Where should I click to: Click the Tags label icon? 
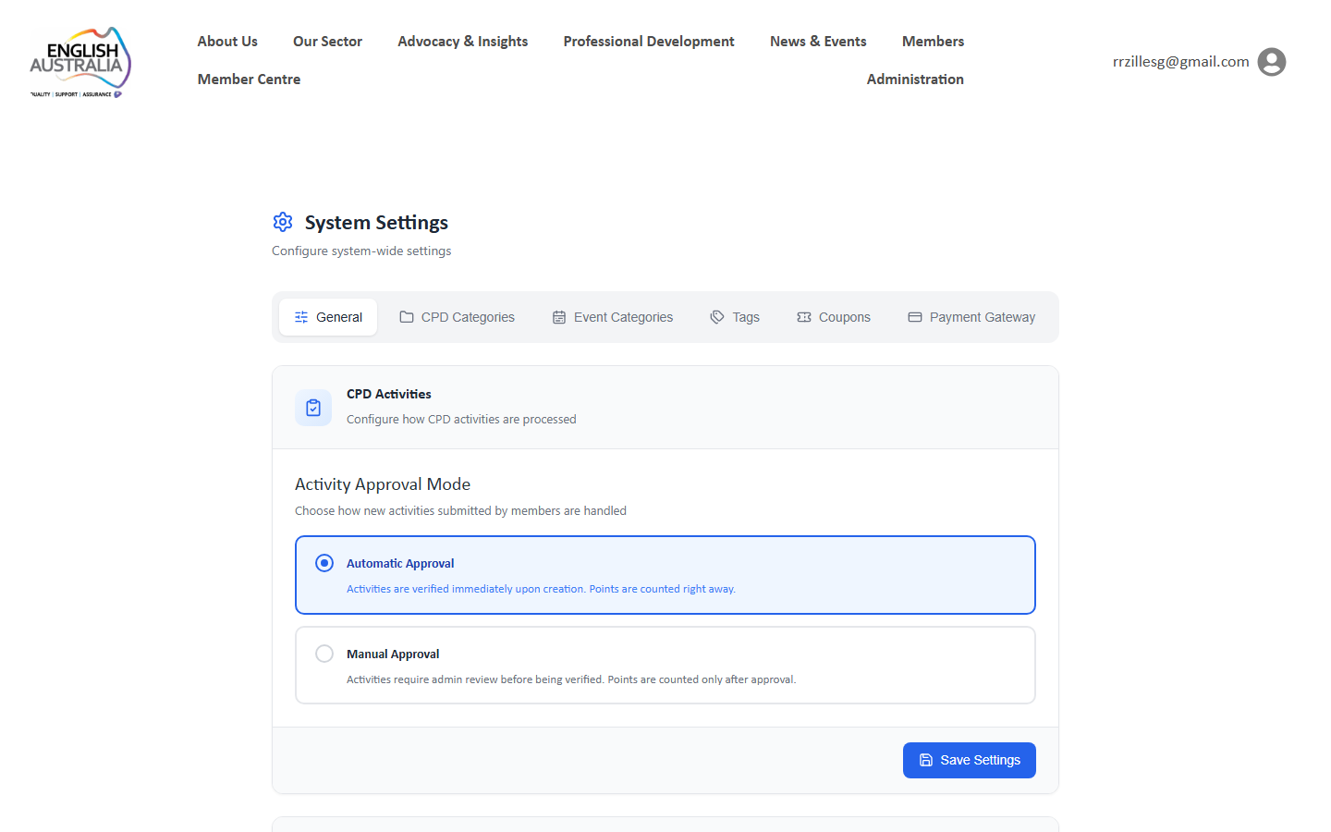coord(717,317)
